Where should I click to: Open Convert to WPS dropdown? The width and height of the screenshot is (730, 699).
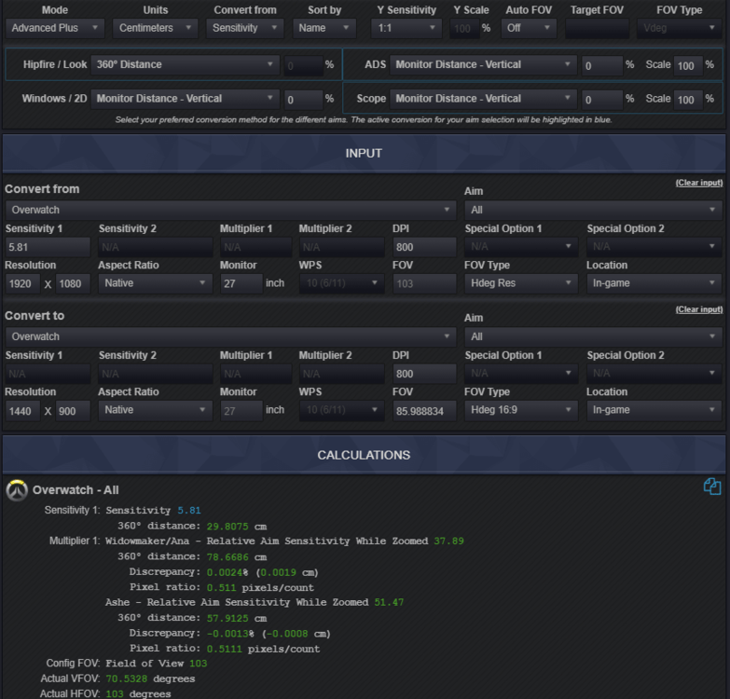click(x=342, y=410)
